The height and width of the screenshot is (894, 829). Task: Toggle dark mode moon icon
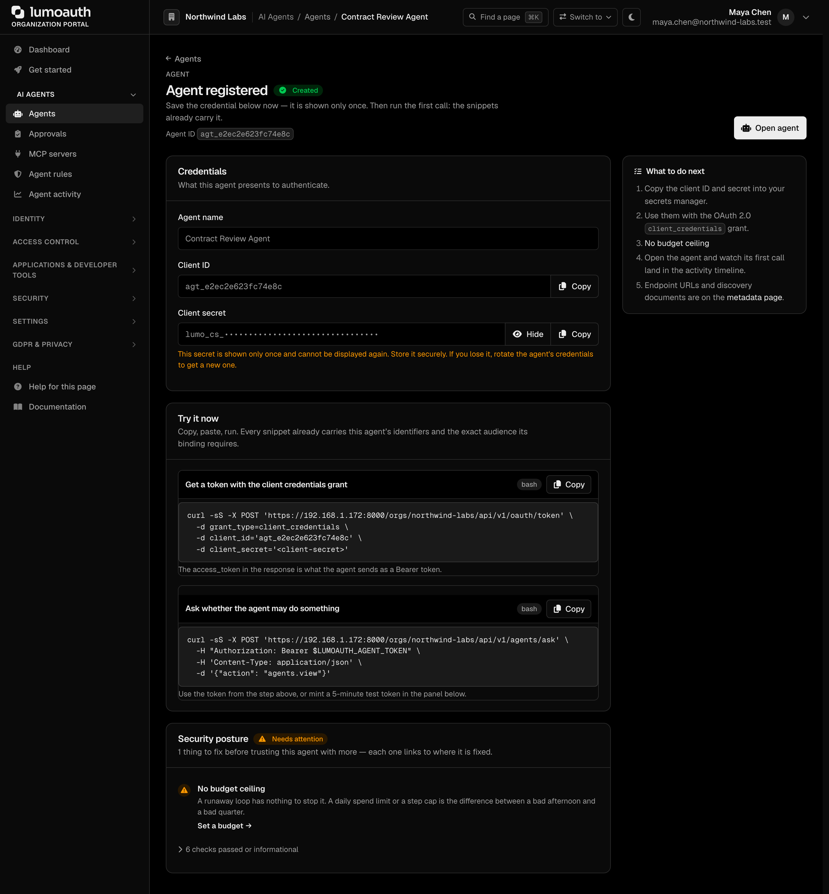[631, 17]
